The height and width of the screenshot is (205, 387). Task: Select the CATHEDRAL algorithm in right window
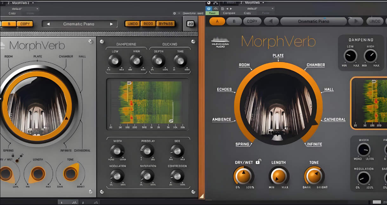(x=335, y=120)
